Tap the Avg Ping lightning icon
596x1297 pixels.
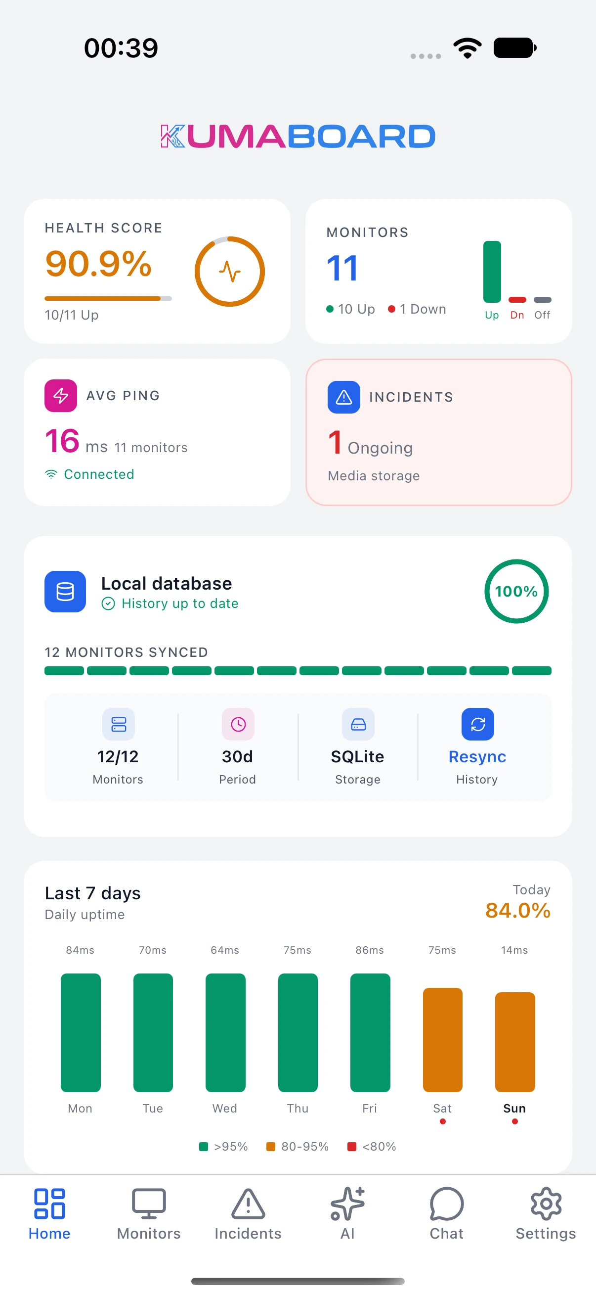61,396
